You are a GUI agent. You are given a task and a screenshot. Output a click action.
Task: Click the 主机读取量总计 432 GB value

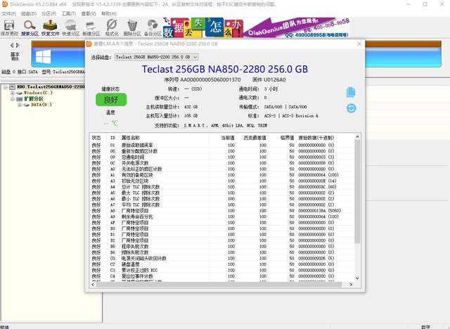191,107
